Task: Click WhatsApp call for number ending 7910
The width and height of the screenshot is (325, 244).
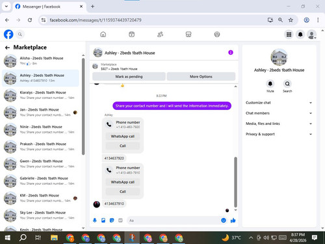Action: (x=123, y=182)
